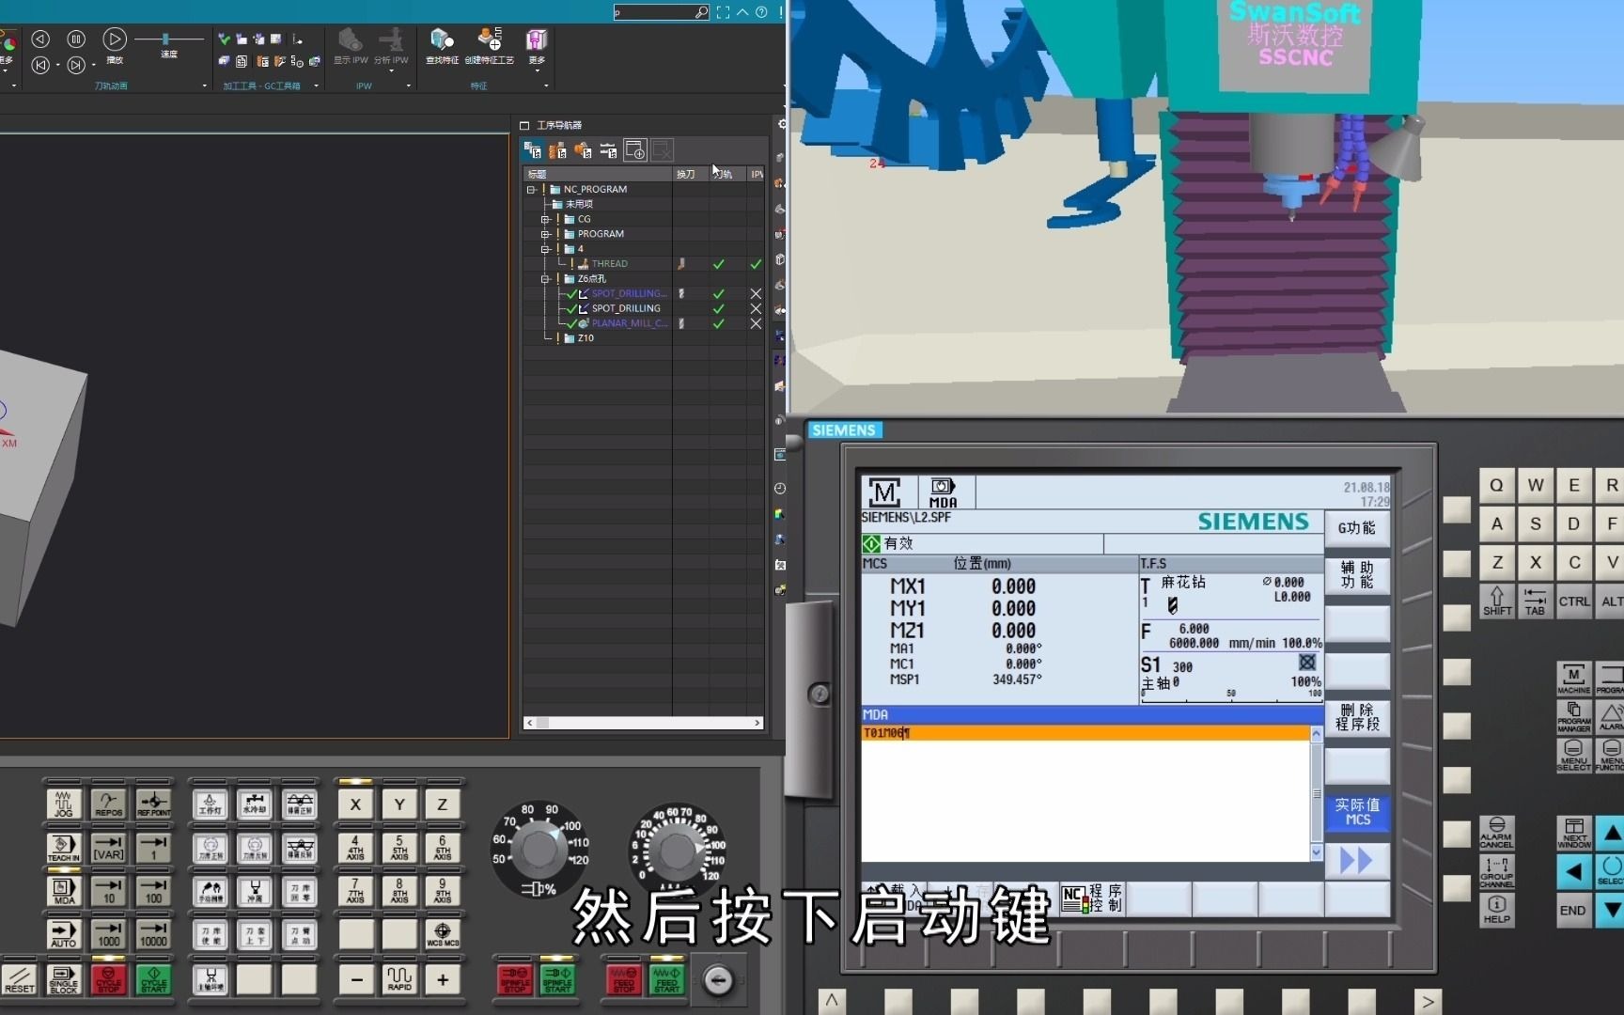
Task: Click the plus direction key
Action: pyautogui.click(x=443, y=978)
